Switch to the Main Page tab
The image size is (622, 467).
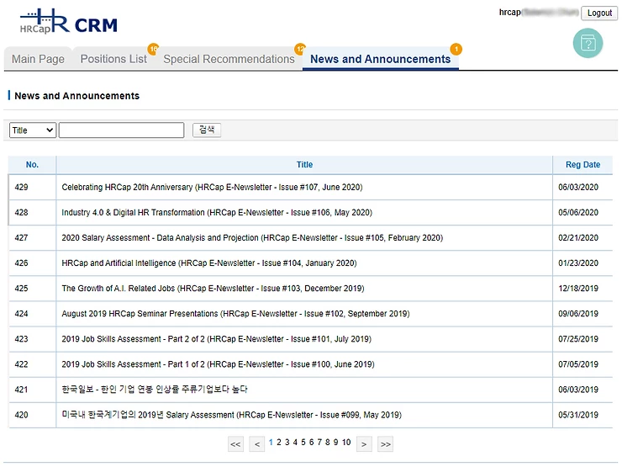38,59
